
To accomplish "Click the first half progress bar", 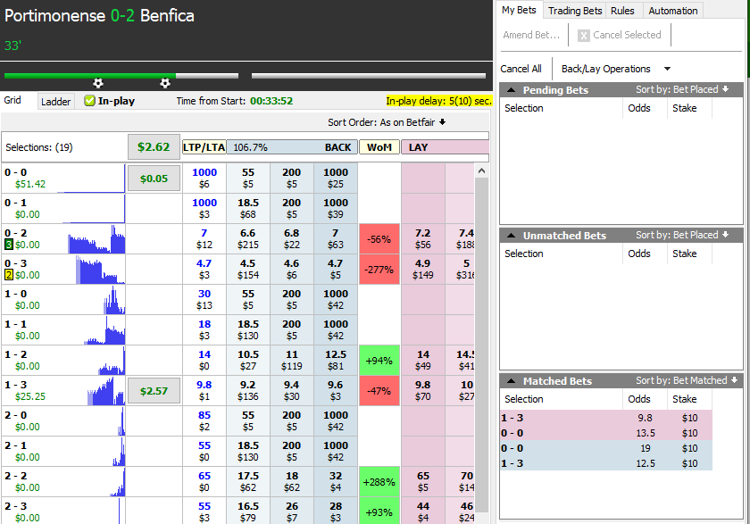I will [121, 76].
